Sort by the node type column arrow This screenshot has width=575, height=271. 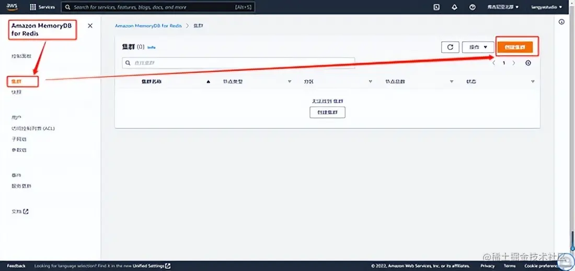click(290, 81)
